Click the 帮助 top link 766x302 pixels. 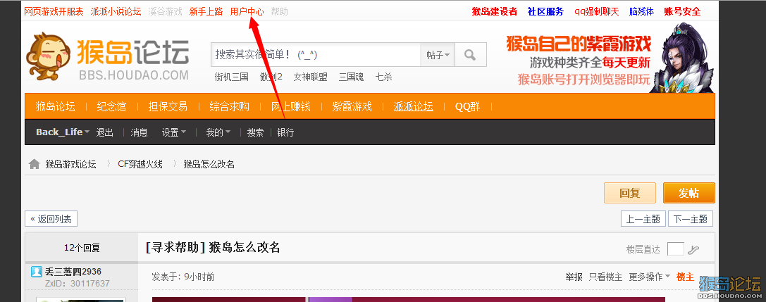click(x=279, y=11)
